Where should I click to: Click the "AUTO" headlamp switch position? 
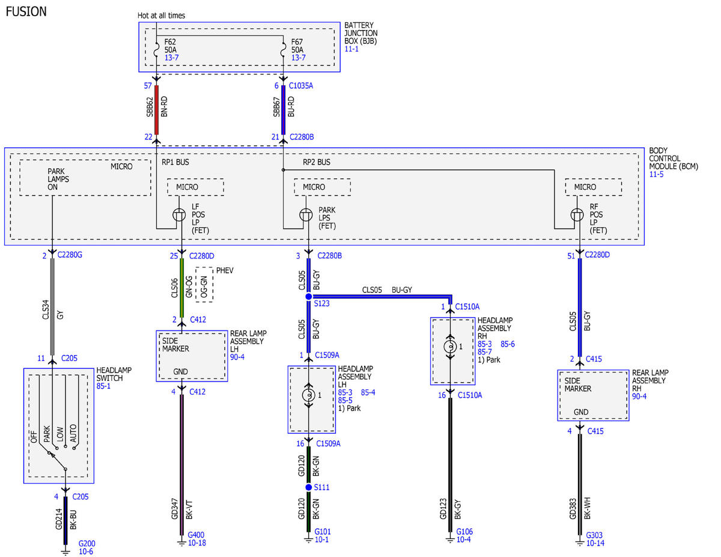[74, 433]
